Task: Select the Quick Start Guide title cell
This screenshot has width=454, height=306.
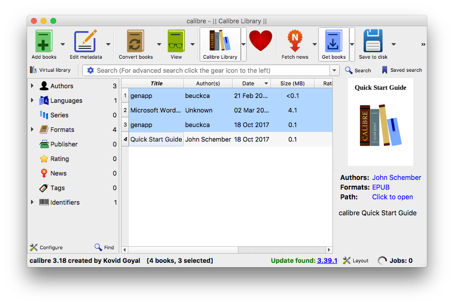Action: [156, 139]
